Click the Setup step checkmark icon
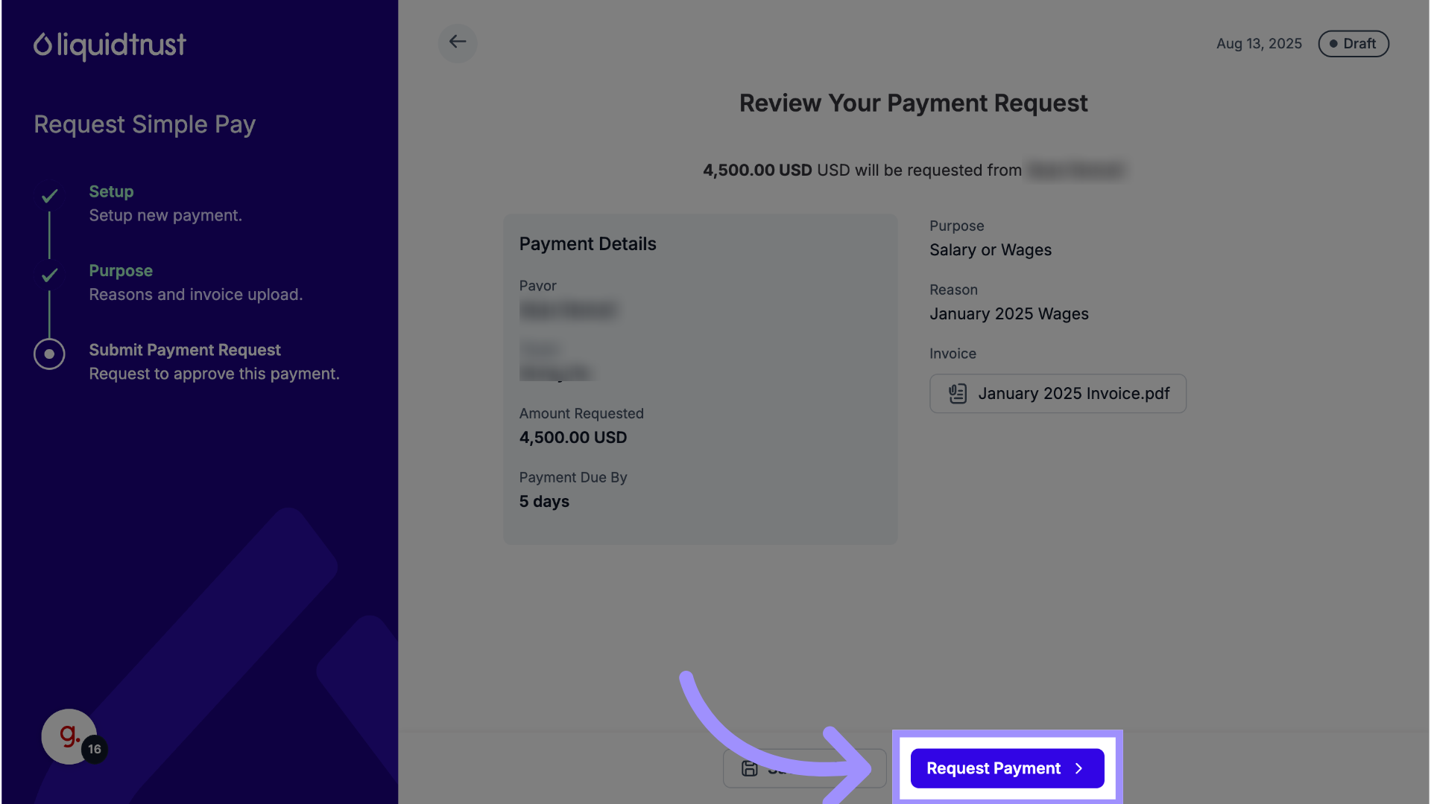1431x804 pixels. pyautogui.click(x=50, y=197)
